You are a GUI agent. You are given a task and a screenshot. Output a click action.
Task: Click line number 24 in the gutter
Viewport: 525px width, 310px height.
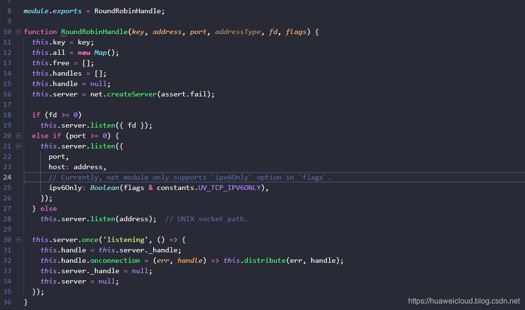point(7,177)
